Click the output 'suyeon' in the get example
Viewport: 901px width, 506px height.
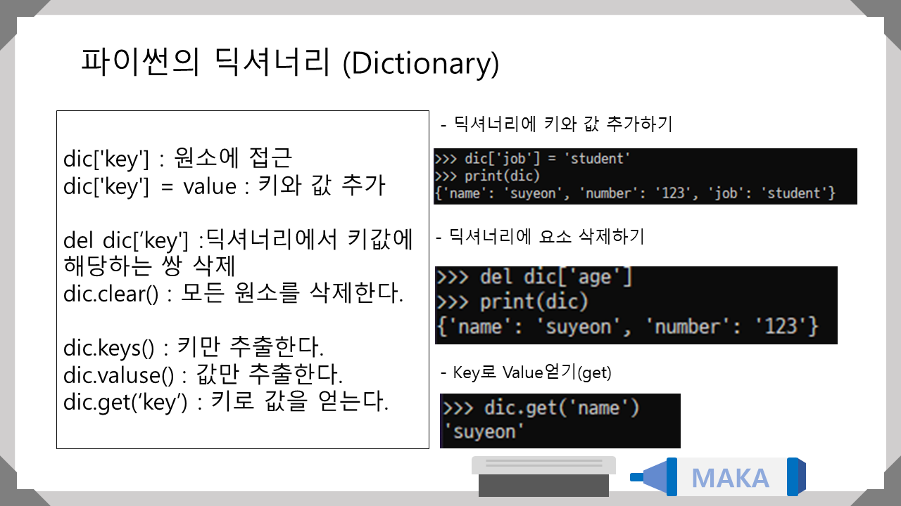[484, 432]
